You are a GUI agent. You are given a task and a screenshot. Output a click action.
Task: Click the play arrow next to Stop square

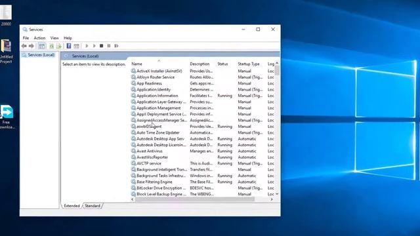click(x=94, y=46)
